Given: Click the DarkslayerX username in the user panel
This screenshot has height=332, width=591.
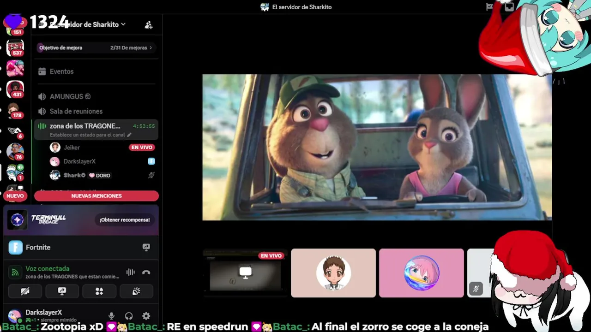Looking at the screenshot, I should click(43, 312).
